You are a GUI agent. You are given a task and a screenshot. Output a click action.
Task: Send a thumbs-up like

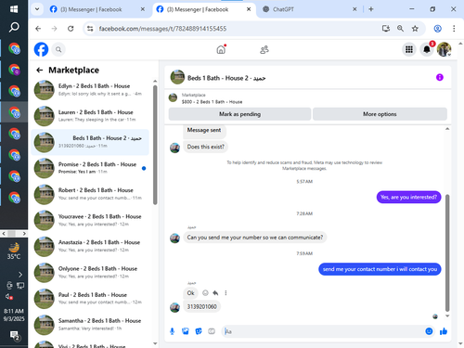(444, 331)
